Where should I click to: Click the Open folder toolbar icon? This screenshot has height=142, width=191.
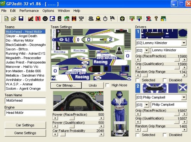tap(14, 19)
